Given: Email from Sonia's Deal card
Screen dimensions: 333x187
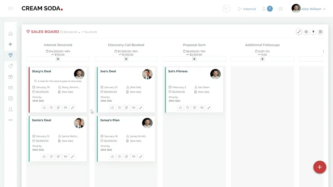Looking at the screenshot, I should pyautogui.click(x=66, y=157).
